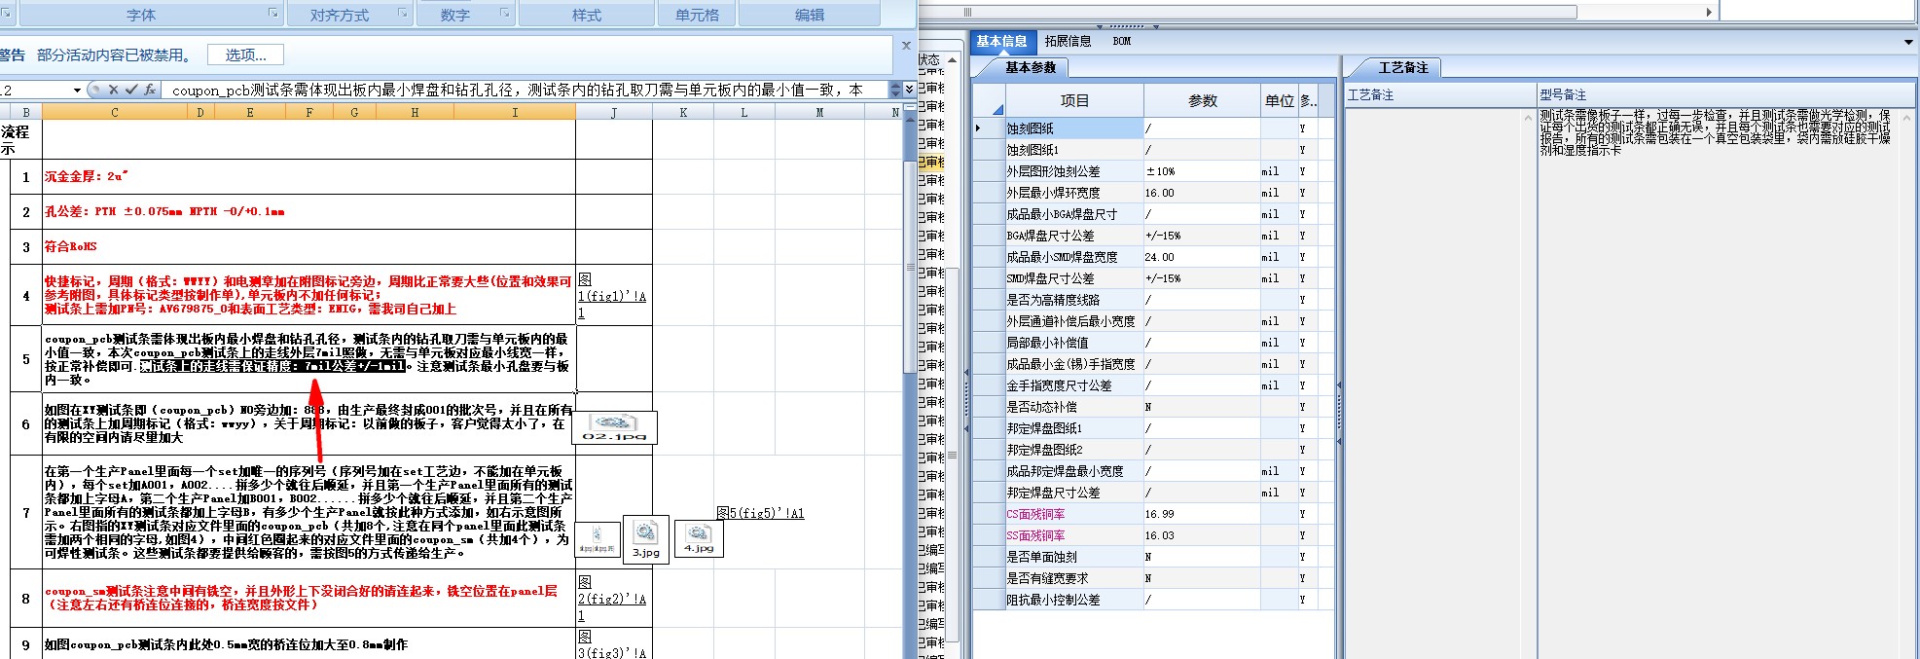Click the 符合RoHS cell
The width and height of the screenshot is (1920, 659).
[x=308, y=246]
